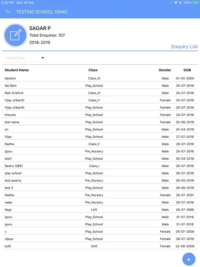The width and height of the screenshot is (200, 267).
Task: Select the Ram KrishnA enquiry row
Action: click(x=100, y=93)
